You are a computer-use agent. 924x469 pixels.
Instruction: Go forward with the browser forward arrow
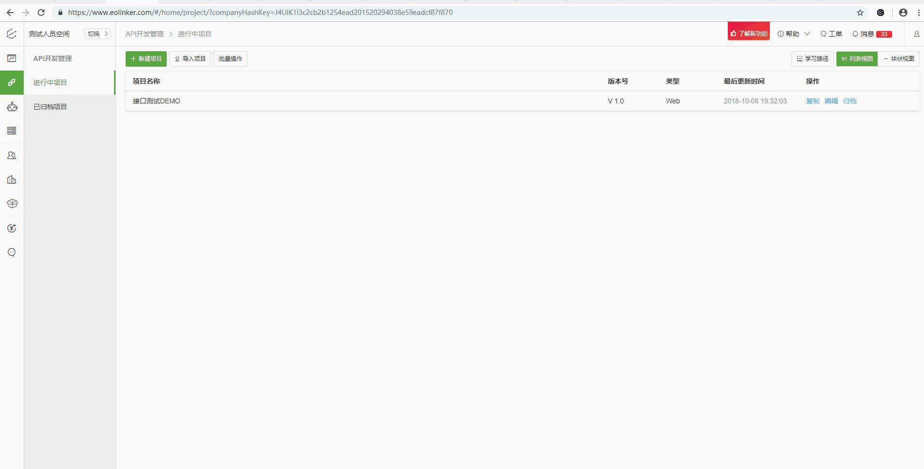point(26,13)
